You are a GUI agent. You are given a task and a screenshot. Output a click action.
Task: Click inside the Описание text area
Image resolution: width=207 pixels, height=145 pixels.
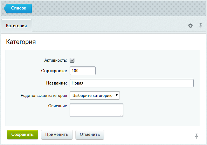click(x=96, y=110)
